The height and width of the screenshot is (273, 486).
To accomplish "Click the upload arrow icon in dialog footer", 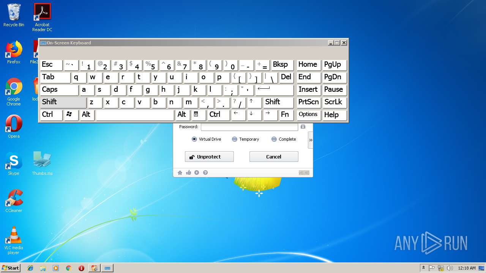I will coord(197,173).
